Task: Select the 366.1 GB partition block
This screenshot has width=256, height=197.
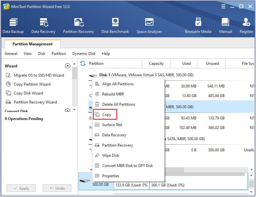Action: [x=198, y=185]
